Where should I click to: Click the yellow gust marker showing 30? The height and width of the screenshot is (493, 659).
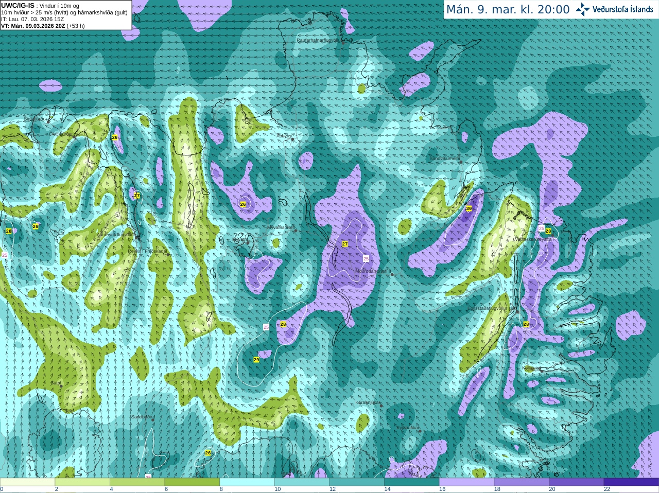pos(469,208)
